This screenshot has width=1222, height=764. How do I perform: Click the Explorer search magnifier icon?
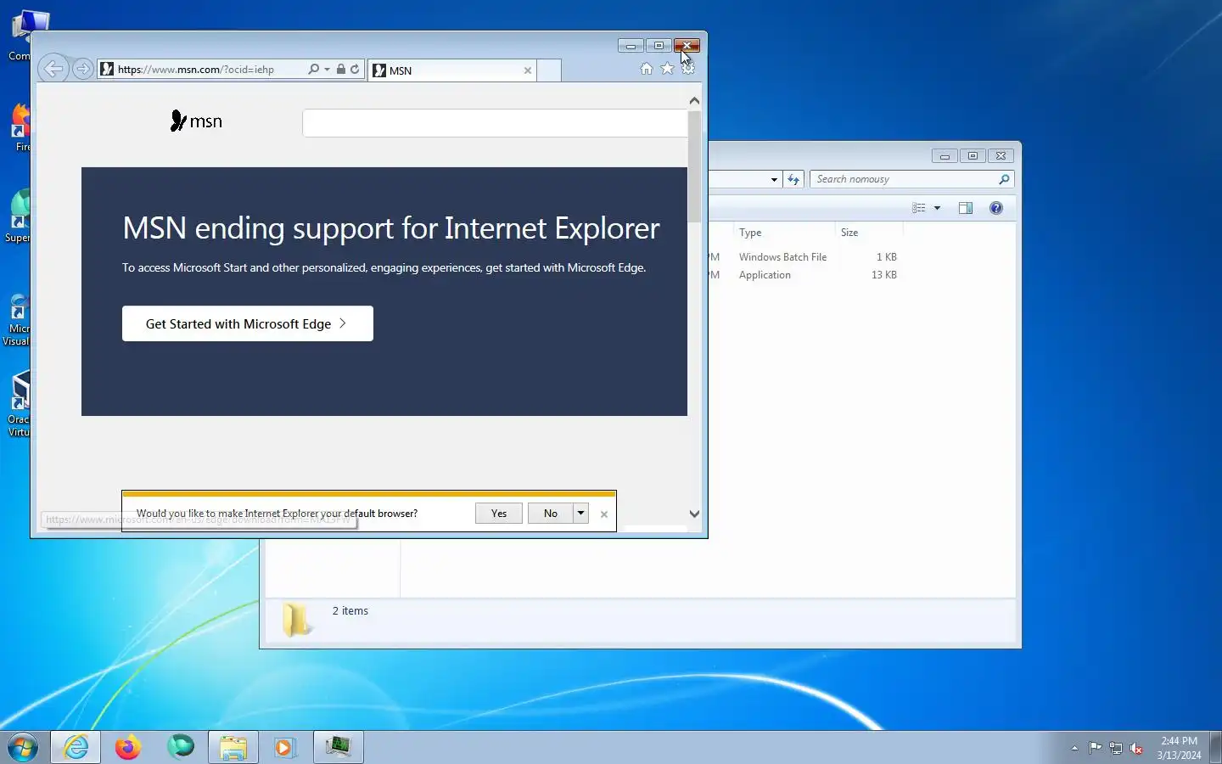pyautogui.click(x=1004, y=179)
